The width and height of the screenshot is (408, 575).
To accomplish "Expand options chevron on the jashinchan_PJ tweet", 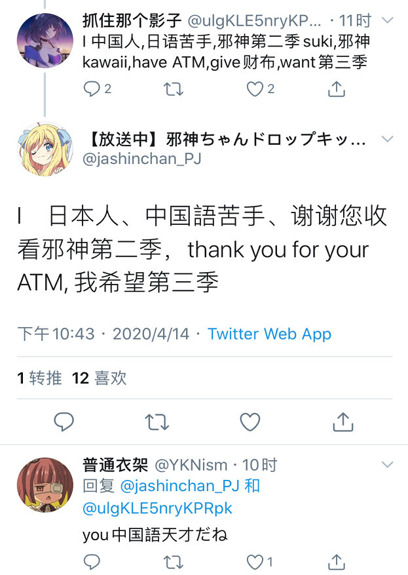I will [x=387, y=138].
